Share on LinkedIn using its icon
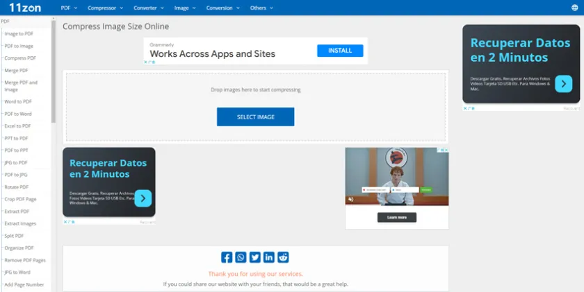 (x=269, y=257)
